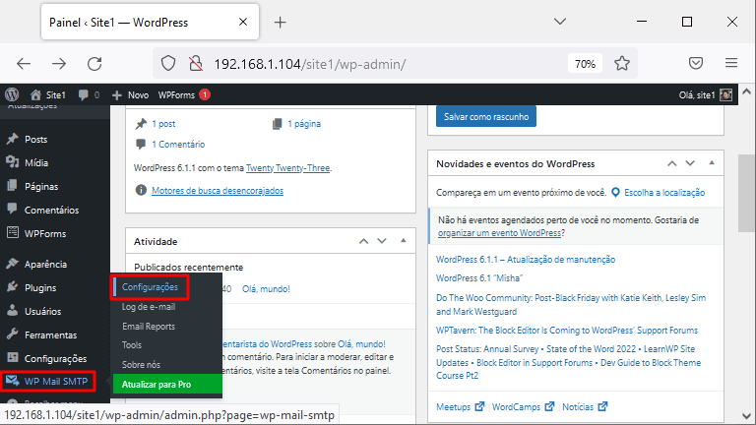Move Atividade panel down

coord(382,241)
